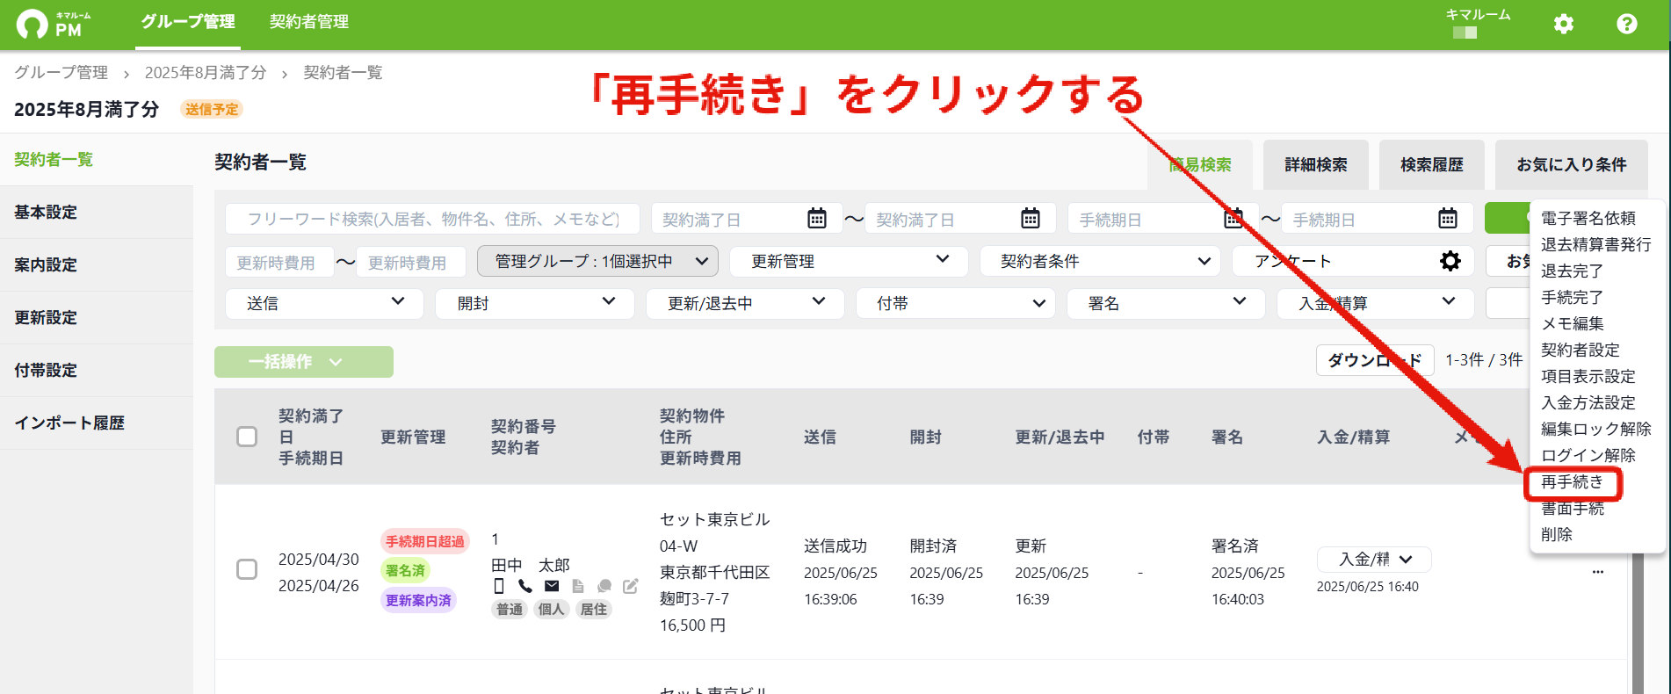Click the フリーワード検索 input field
Viewport: 1671px width, 694px height.
tap(432, 219)
